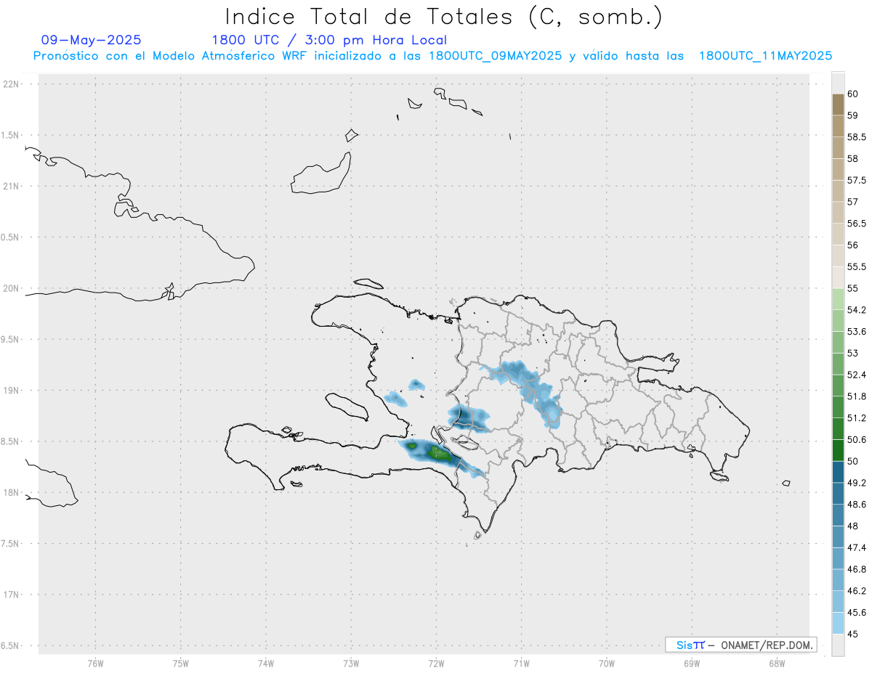Click the '54.2' value on the color scale

click(856, 310)
